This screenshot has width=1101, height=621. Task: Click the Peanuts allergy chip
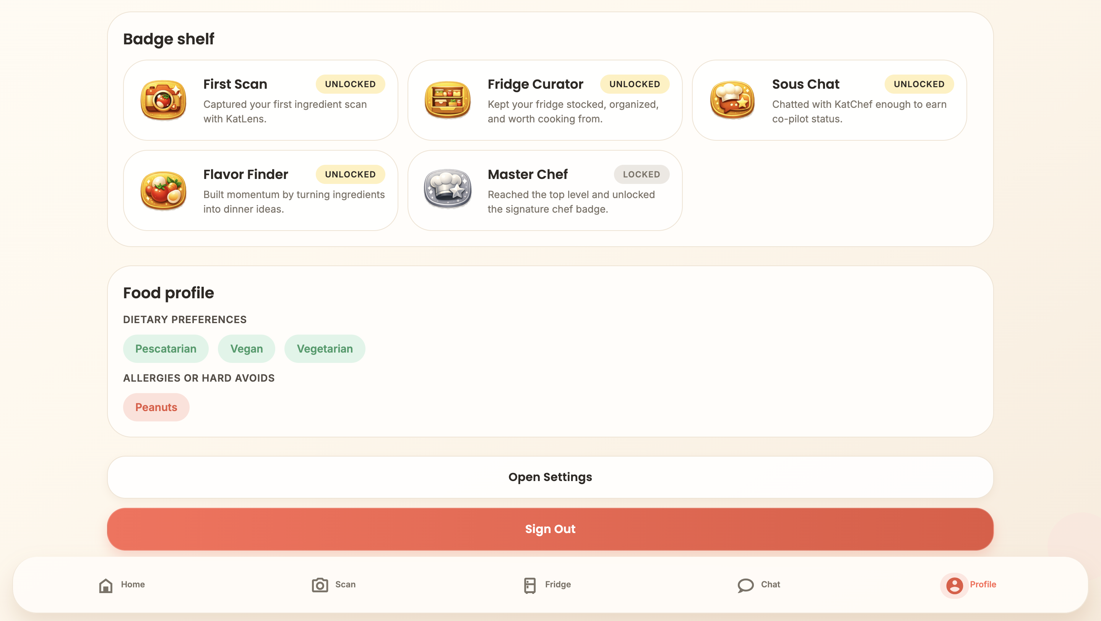(x=156, y=407)
